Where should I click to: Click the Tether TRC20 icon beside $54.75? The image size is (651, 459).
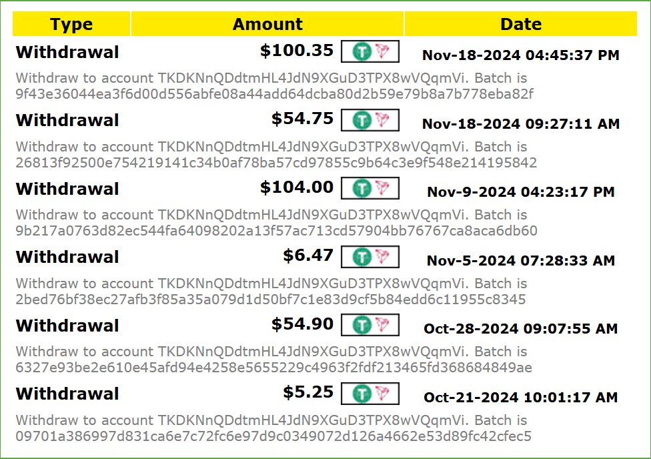(370, 120)
